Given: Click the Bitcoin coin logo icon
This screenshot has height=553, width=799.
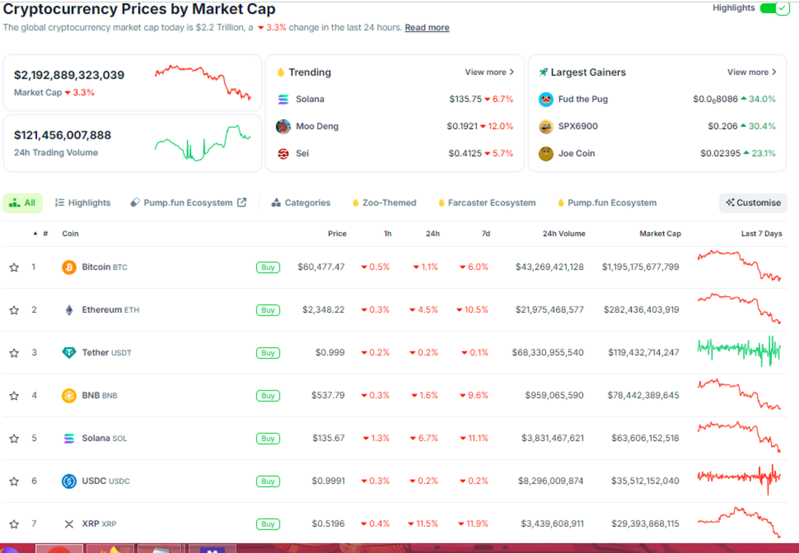Looking at the screenshot, I should coord(69,267).
